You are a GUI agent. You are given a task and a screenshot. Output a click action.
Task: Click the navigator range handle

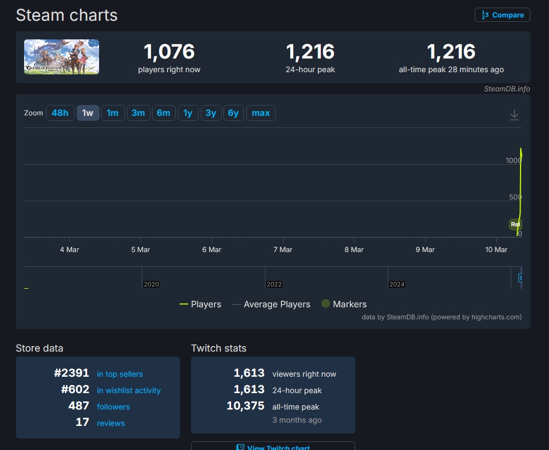tap(521, 278)
